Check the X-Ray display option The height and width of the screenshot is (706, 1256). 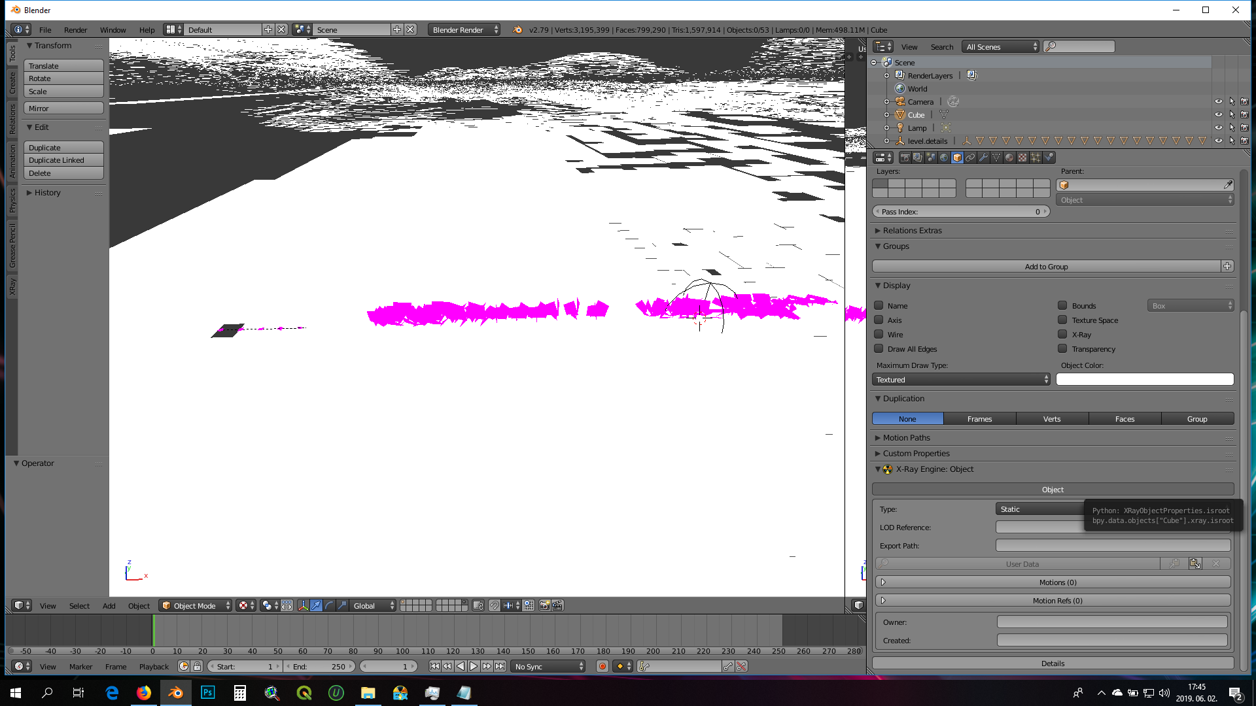click(x=1062, y=334)
